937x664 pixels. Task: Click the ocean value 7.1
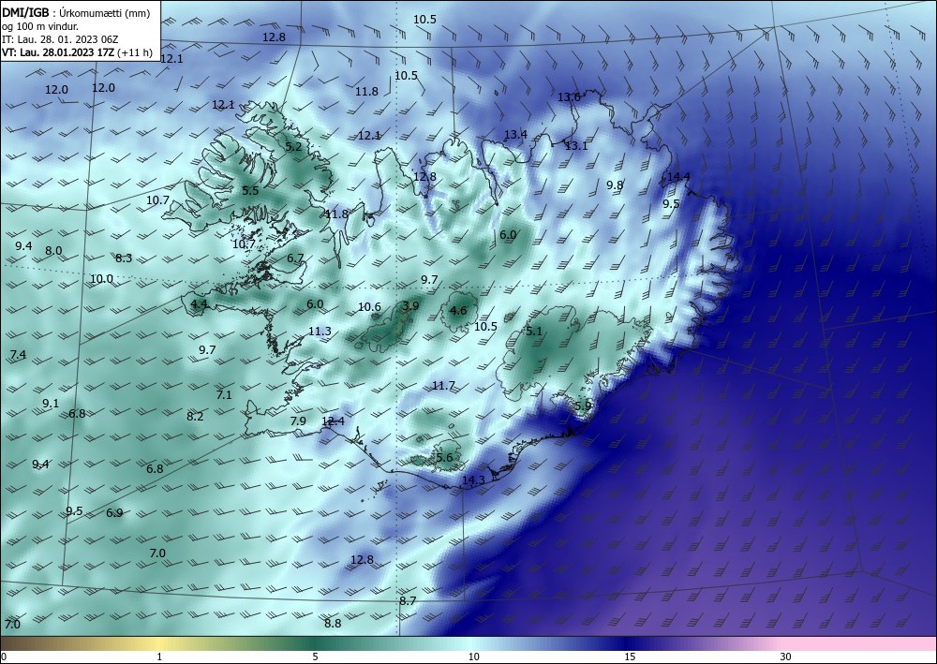point(224,394)
